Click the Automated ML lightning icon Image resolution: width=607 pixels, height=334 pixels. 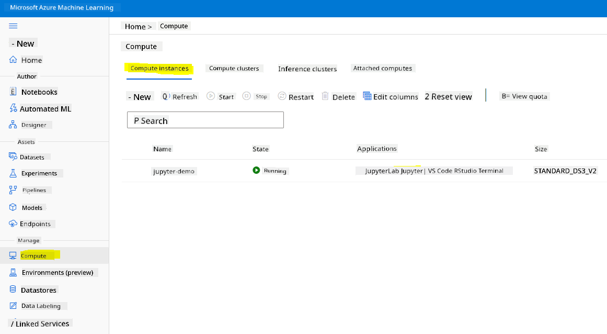click(13, 108)
